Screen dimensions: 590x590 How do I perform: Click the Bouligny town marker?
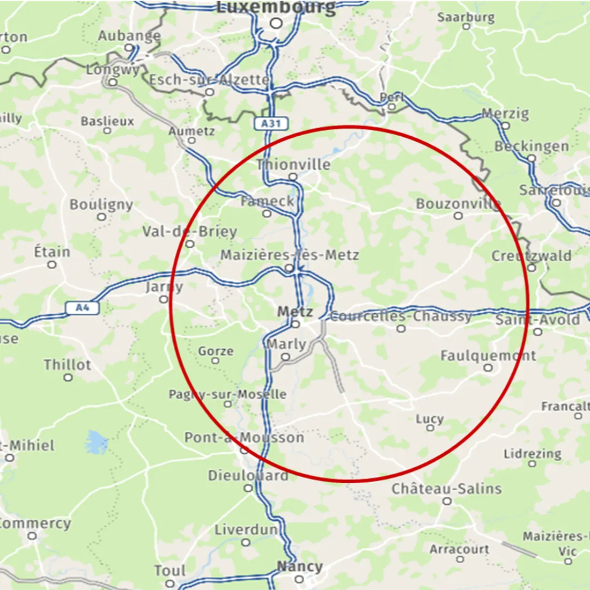click(101, 217)
